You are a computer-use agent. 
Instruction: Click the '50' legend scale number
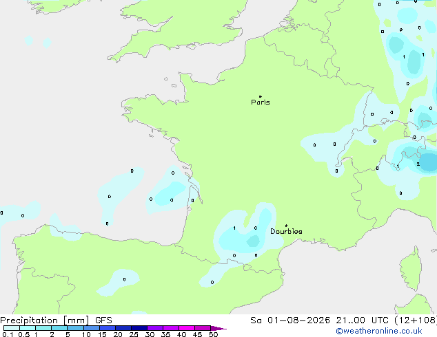[x=214, y=334]
